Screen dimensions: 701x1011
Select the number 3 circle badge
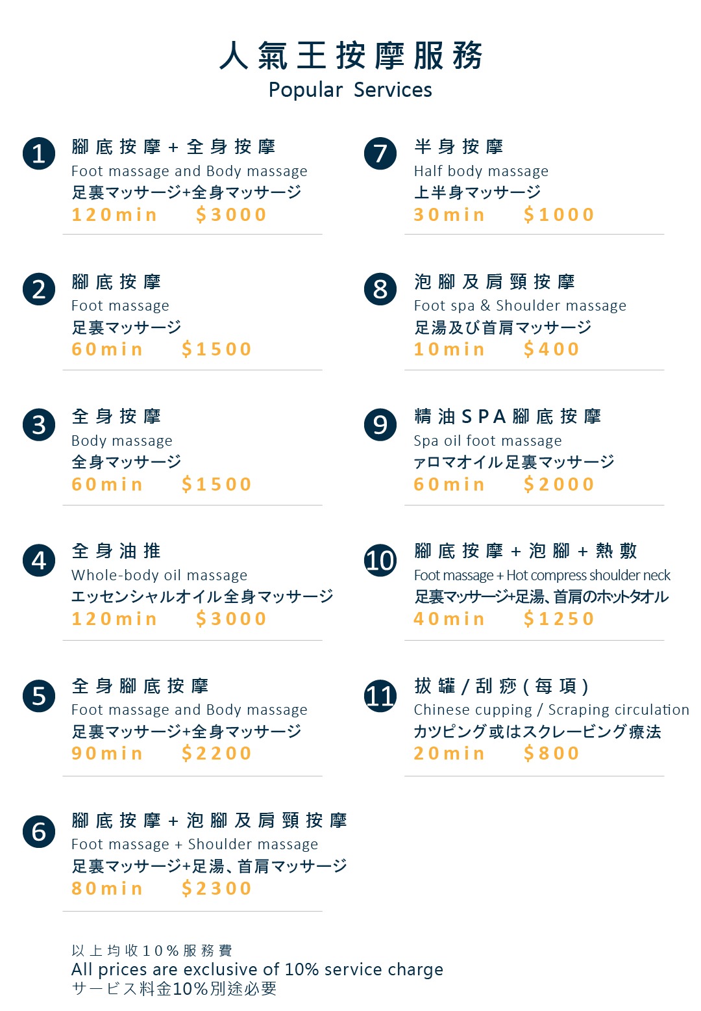pos(39,424)
